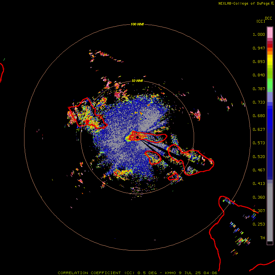Screen dimensions: 275x275
Task: Click the [CC] legend unit label
Action: click(x=261, y=21)
